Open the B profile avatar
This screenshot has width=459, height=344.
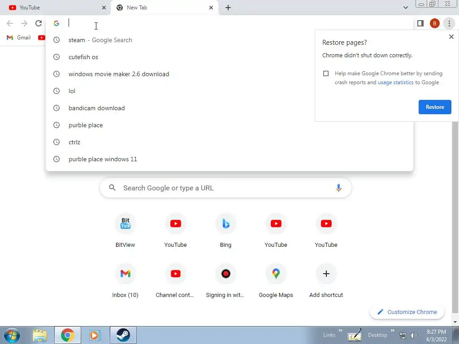click(x=435, y=23)
